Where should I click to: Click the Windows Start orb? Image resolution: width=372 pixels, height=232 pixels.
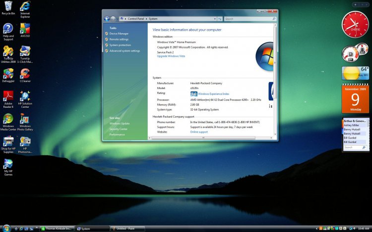coord(6,229)
